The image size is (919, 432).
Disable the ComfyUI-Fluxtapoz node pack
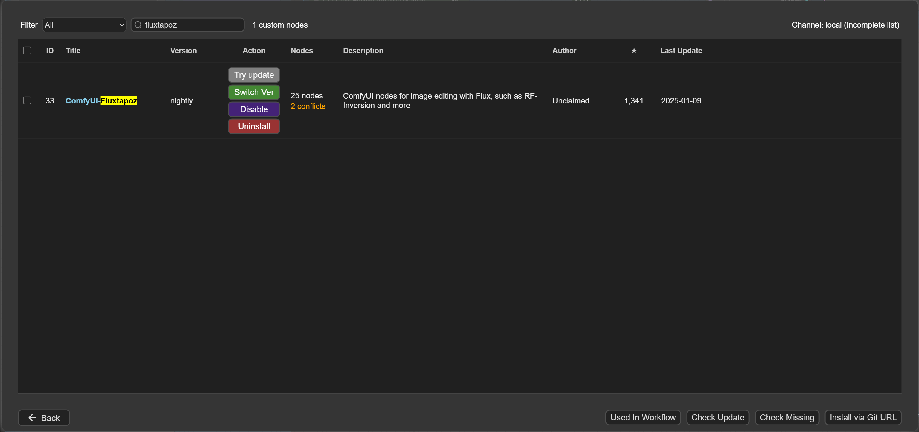(254, 109)
